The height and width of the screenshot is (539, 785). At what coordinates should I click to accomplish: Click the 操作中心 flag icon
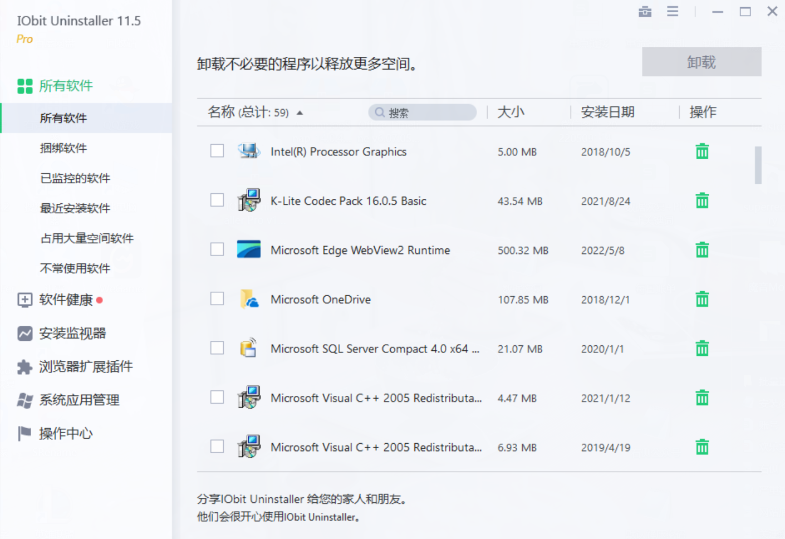[24, 433]
